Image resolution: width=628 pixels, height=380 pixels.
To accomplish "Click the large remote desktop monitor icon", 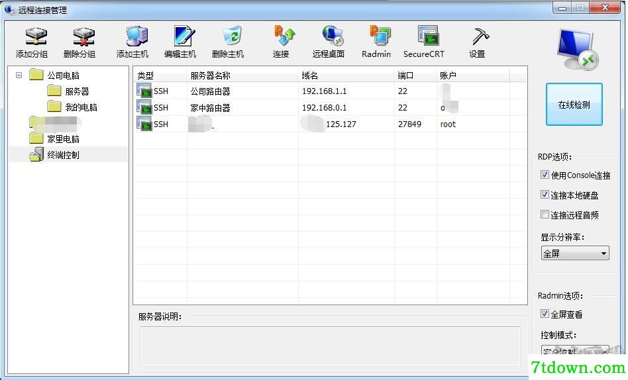I will [x=577, y=50].
